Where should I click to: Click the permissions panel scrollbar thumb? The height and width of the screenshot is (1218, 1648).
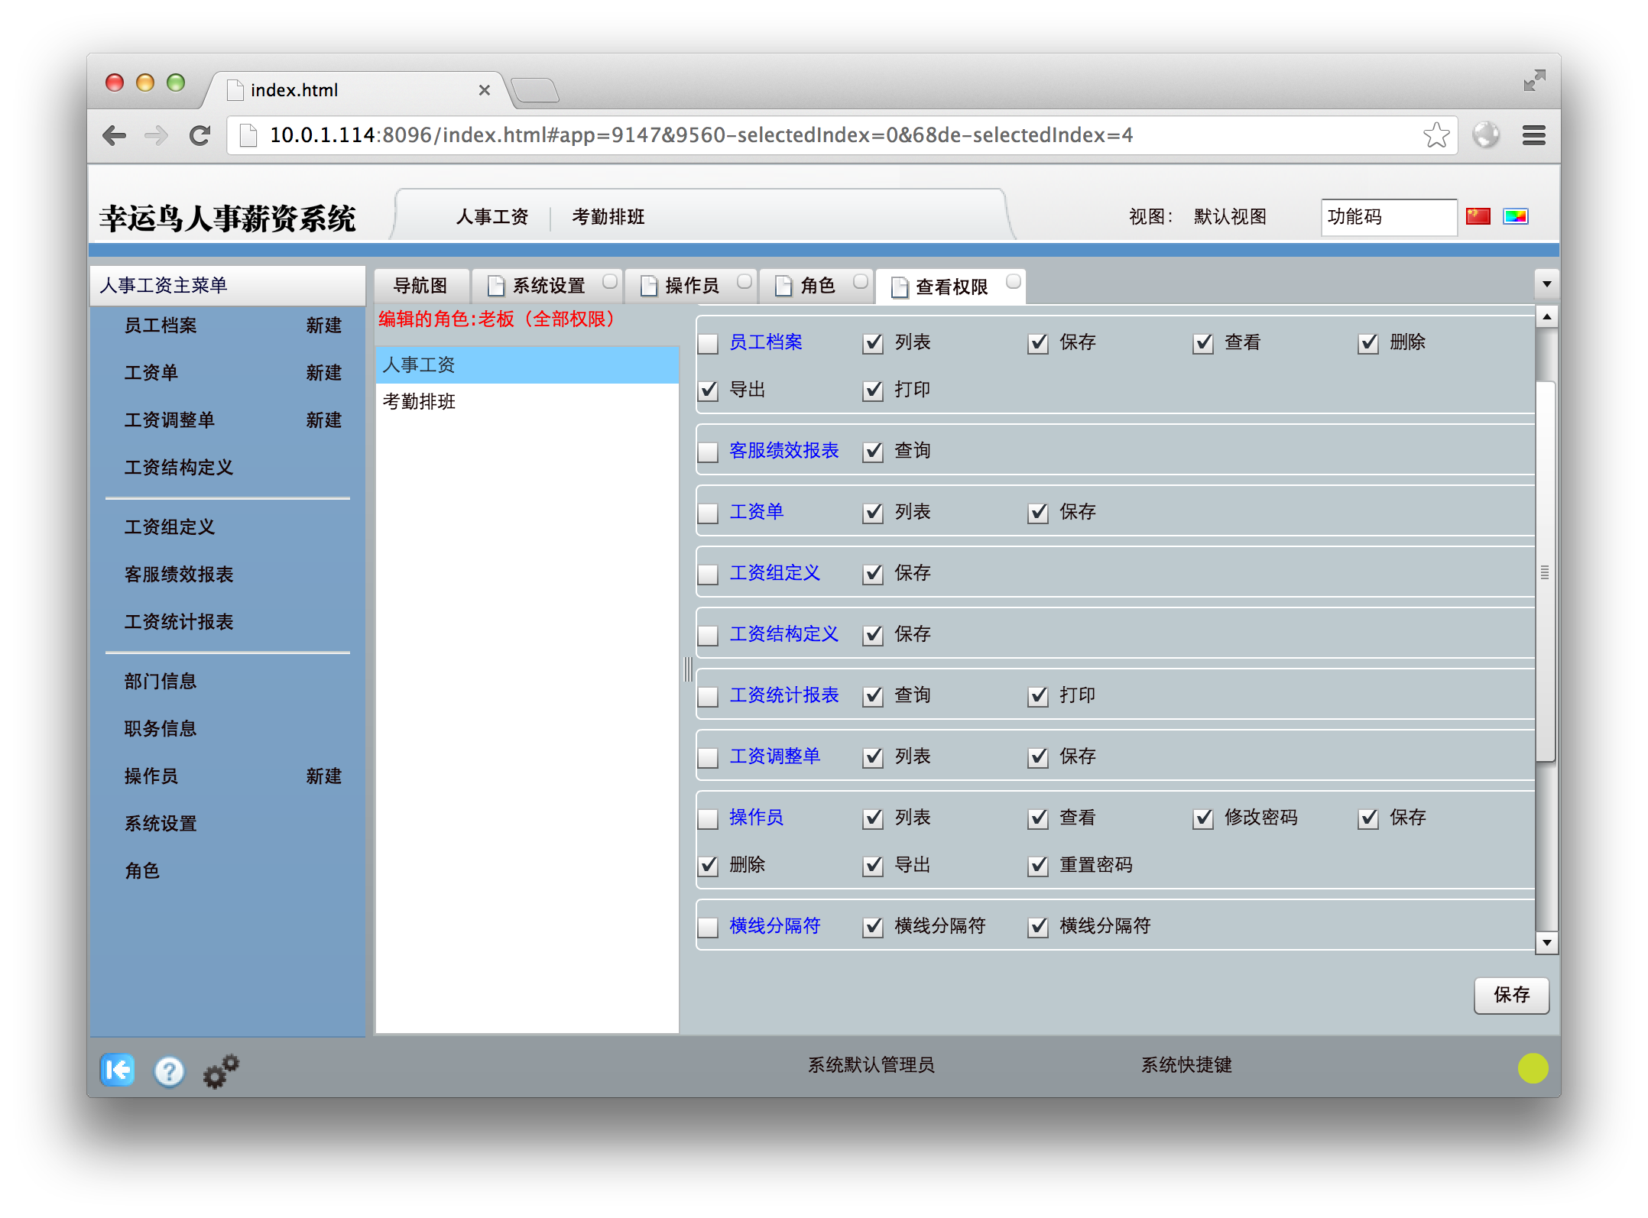pyautogui.click(x=1546, y=571)
